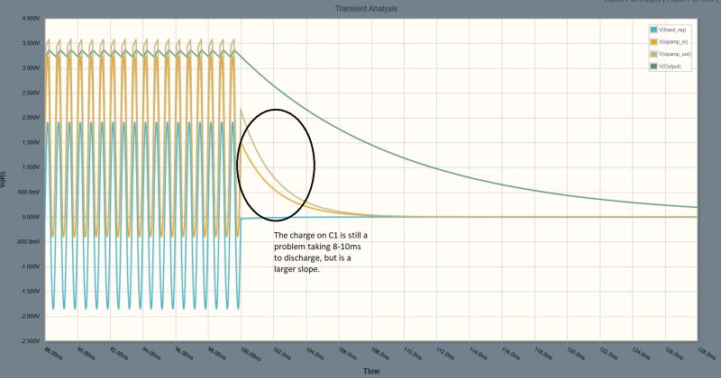The height and width of the screenshot is (378, 721).
Task: Click the 2.000V axis tick label
Action: pyautogui.click(x=31, y=118)
